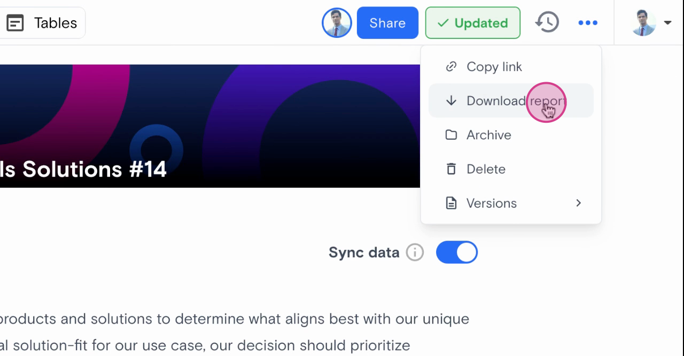Choose Archive in the options menu
This screenshot has width=684, height=356.
pyautogui.click(x=488, y=135)
